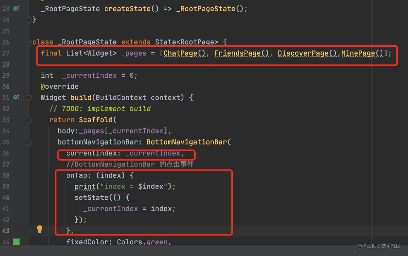Collapse the Scaffold fold on line 33
Viewport: 408px width, 256px height.
click(29, 120)
